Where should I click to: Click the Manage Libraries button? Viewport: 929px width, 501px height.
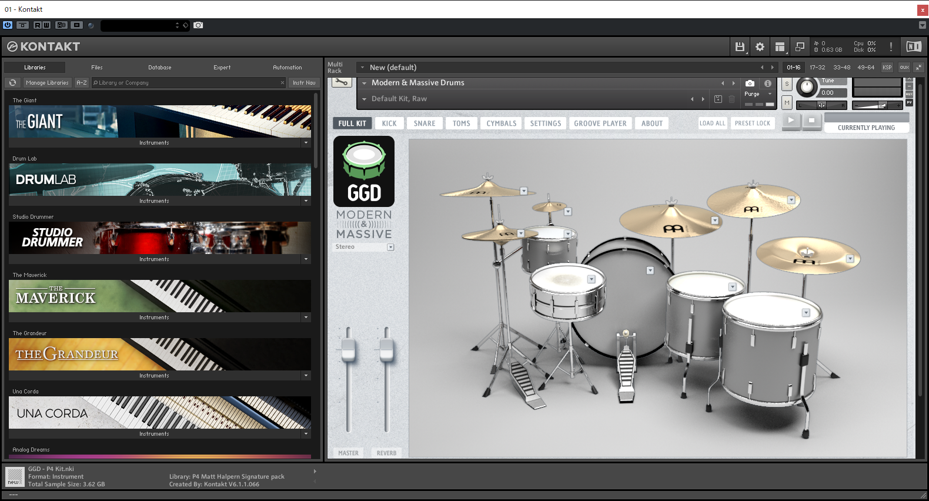(x=48, y=83)
